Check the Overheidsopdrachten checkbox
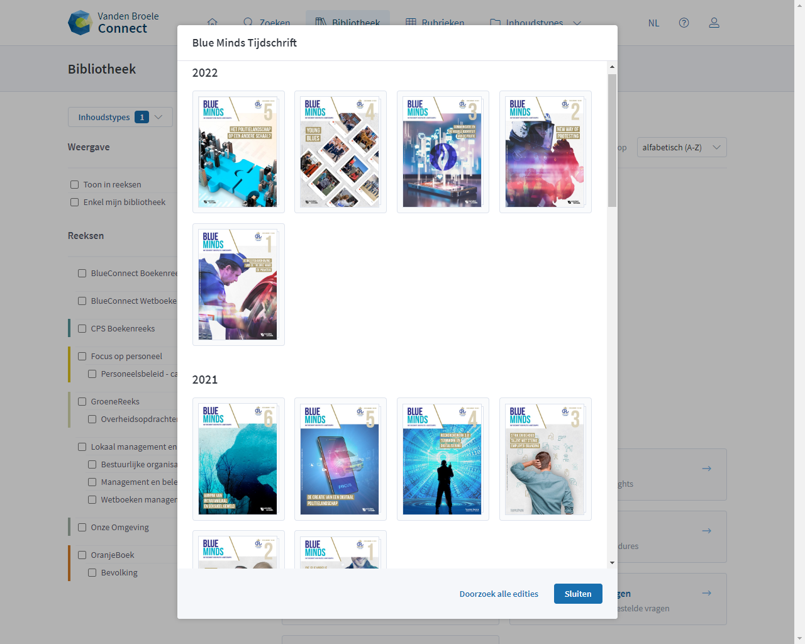This screenshot has width=805, height=644. coord(92,419)
